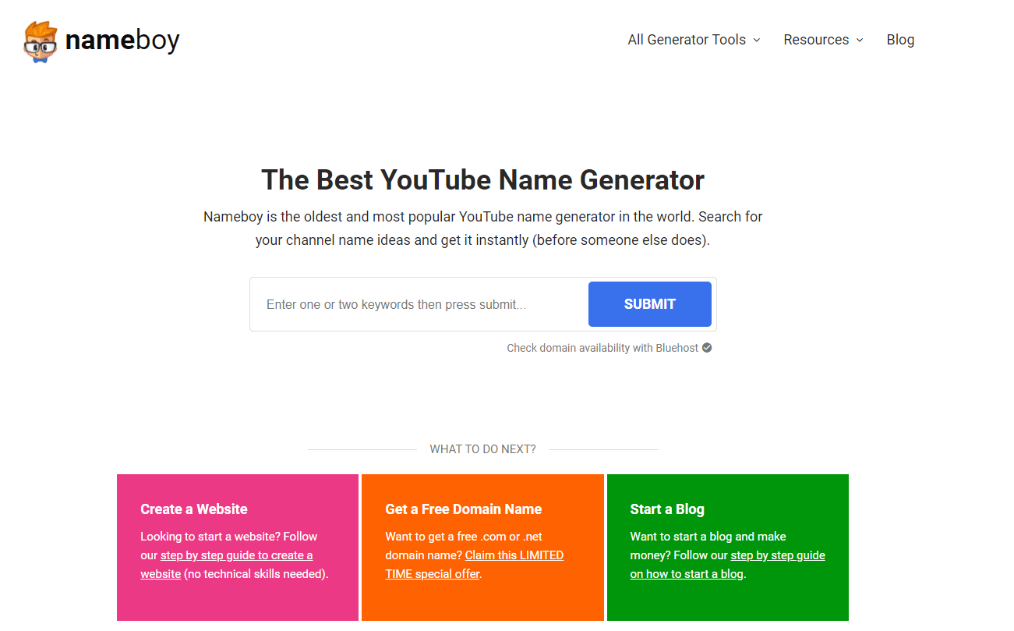Expand All Generator Tools chevron arrow
1014x631 pixels.
tap(756, 40)
